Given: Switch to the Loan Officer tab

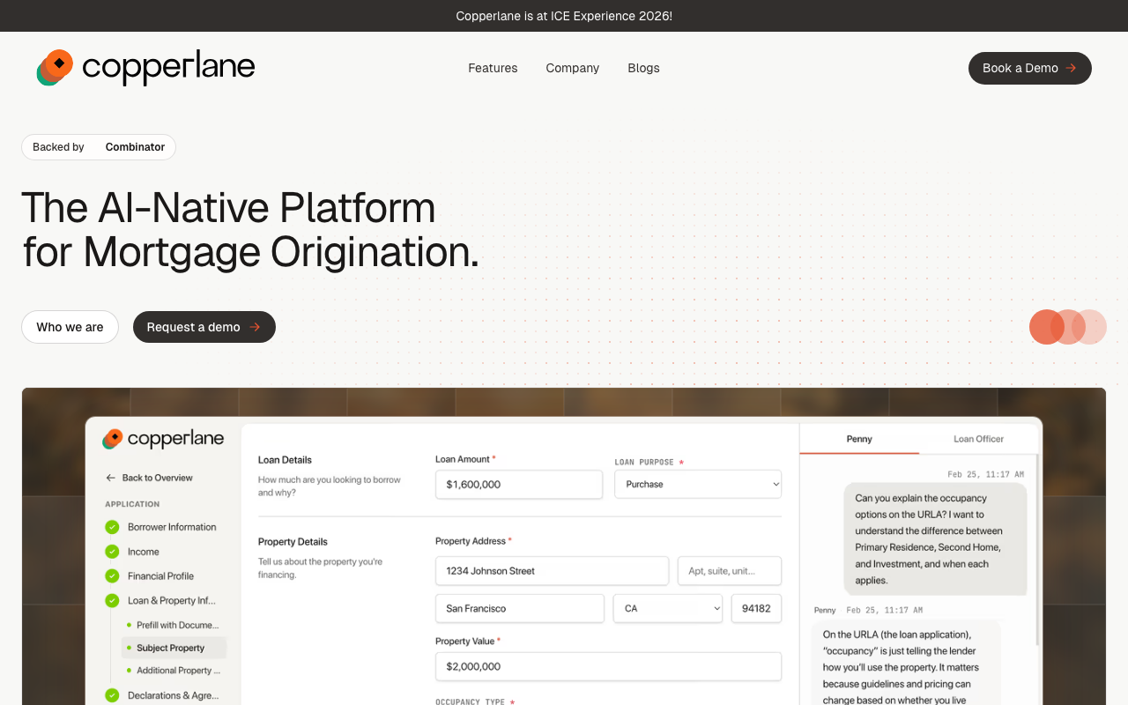Looking at the screenshot, I should [978, 439].
